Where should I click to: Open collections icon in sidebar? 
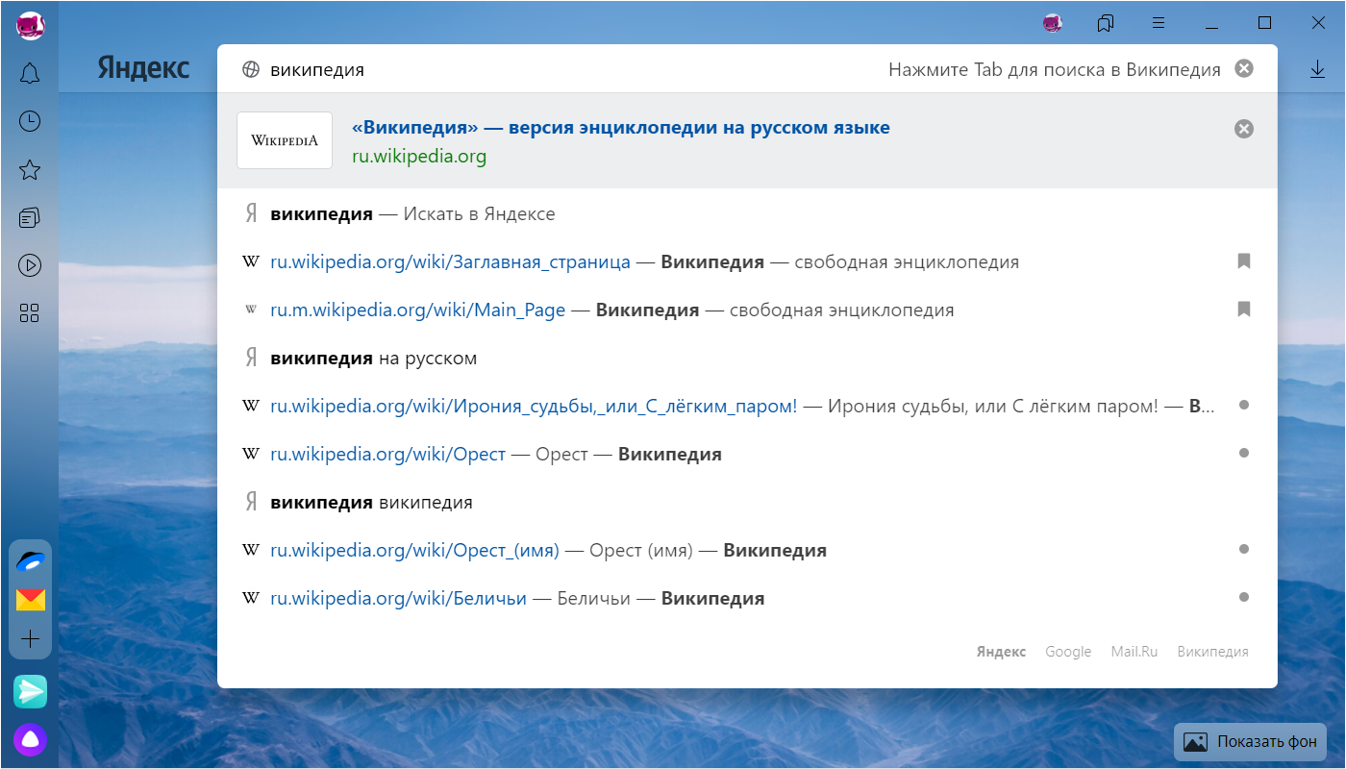30,218
